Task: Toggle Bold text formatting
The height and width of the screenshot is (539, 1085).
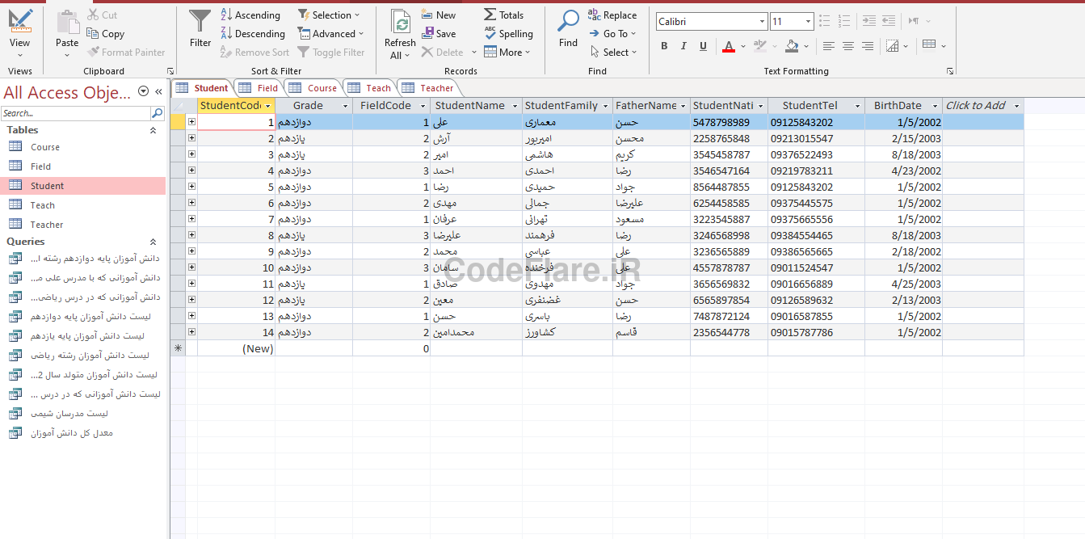Action: 664,46
